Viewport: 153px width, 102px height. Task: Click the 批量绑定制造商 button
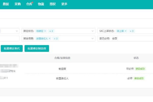point(37,48)
